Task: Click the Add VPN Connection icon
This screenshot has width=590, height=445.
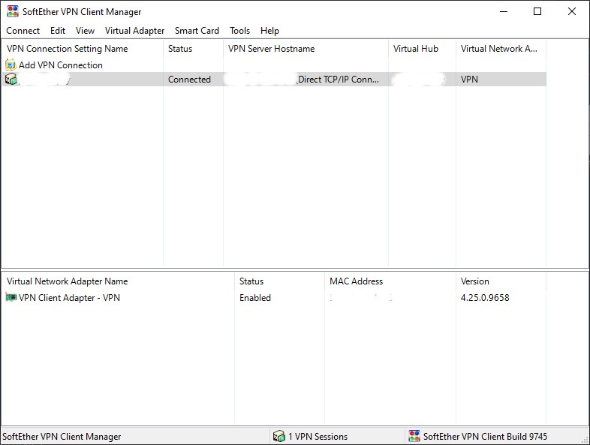Action: tap(11, 65)
